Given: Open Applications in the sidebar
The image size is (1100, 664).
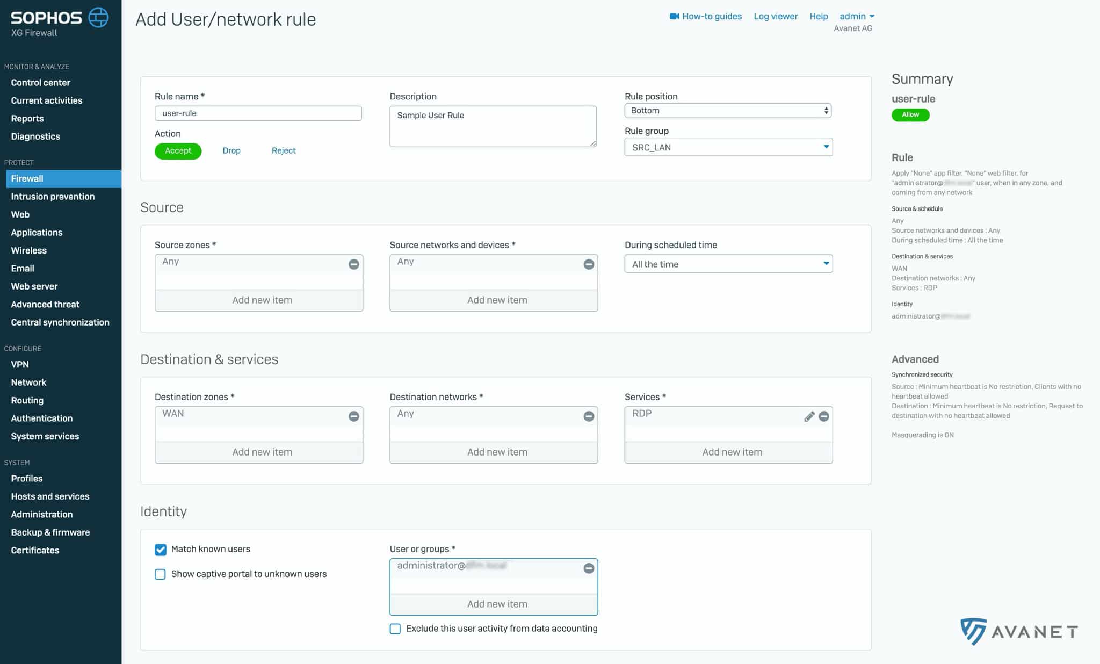Looking at the screenshot, I should [37, 233].
